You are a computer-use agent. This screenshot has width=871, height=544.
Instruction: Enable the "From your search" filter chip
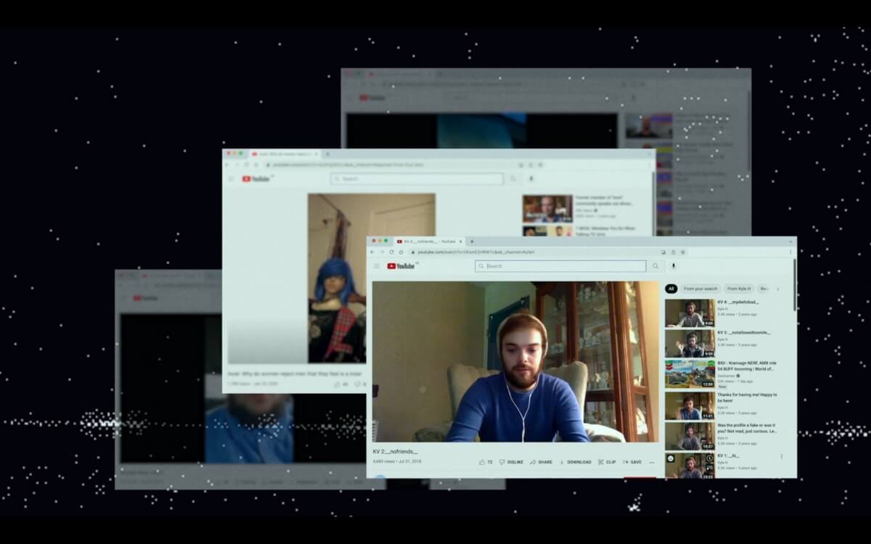[x=700, y=289]
